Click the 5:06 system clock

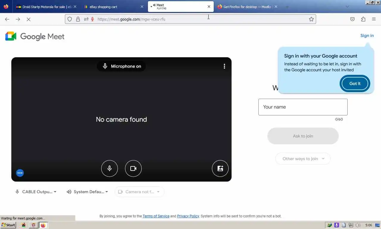(x=368, y=225)
